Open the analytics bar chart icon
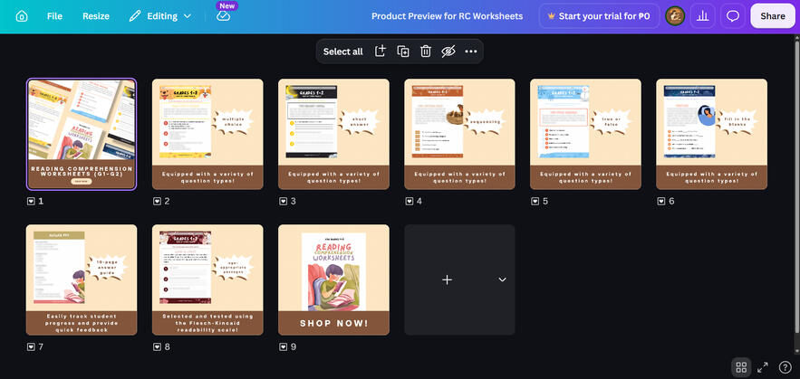Screen dimensions: 800x379 point(702,16)
